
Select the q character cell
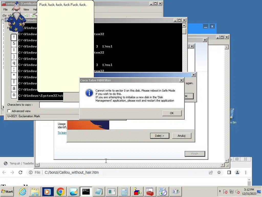pos(14,63)
